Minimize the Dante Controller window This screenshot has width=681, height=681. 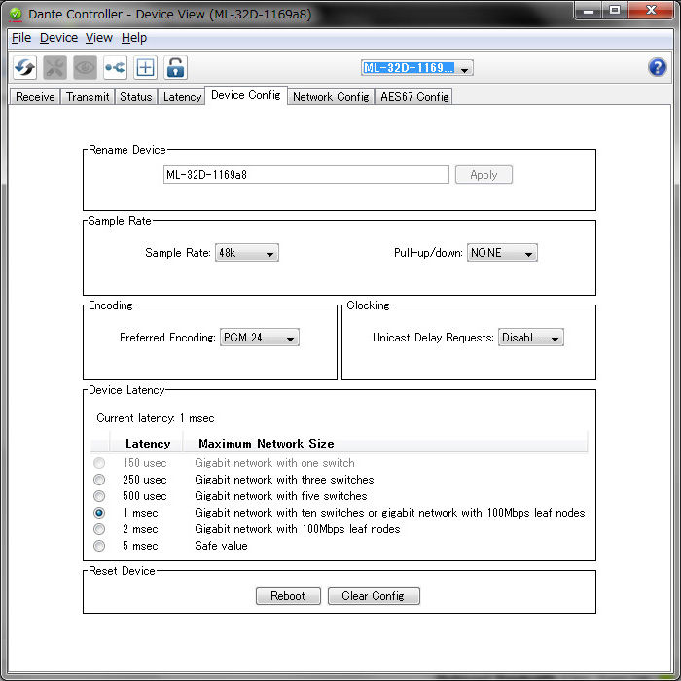click(x=588, y=11)
